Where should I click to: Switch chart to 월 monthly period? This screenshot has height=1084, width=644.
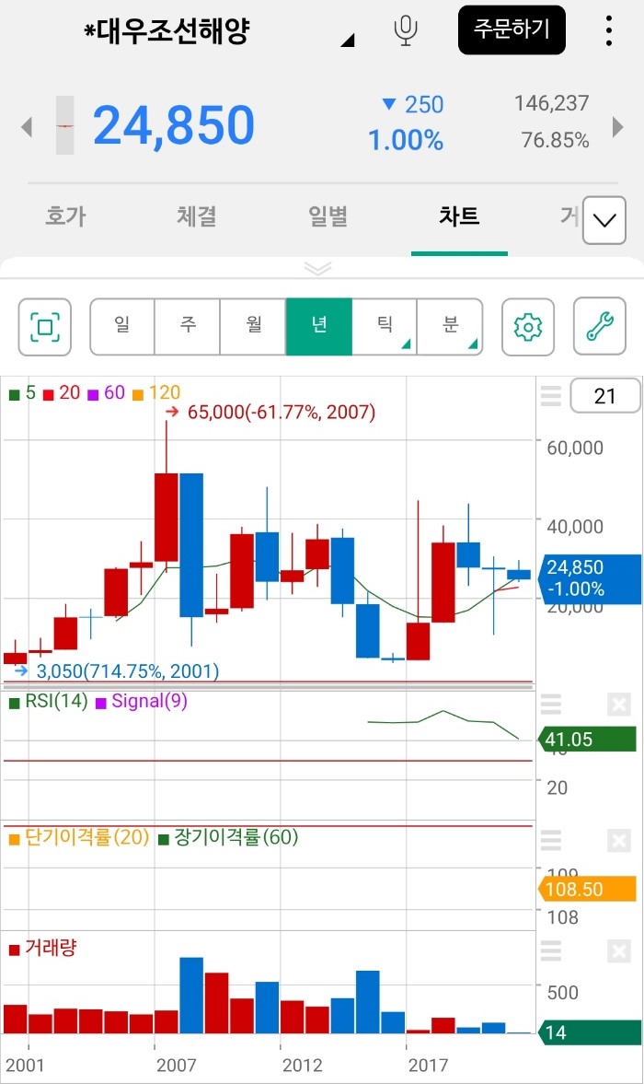253,327
